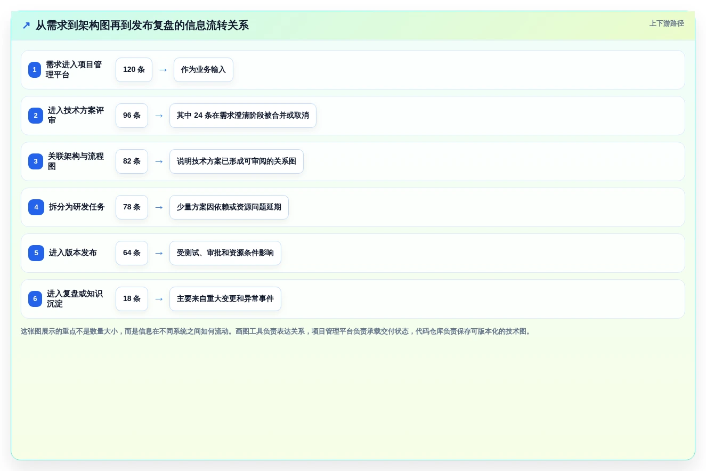Click the 120 条 count chip
Viewport: 706px width, 471px height.
click(x=134, y=70)
